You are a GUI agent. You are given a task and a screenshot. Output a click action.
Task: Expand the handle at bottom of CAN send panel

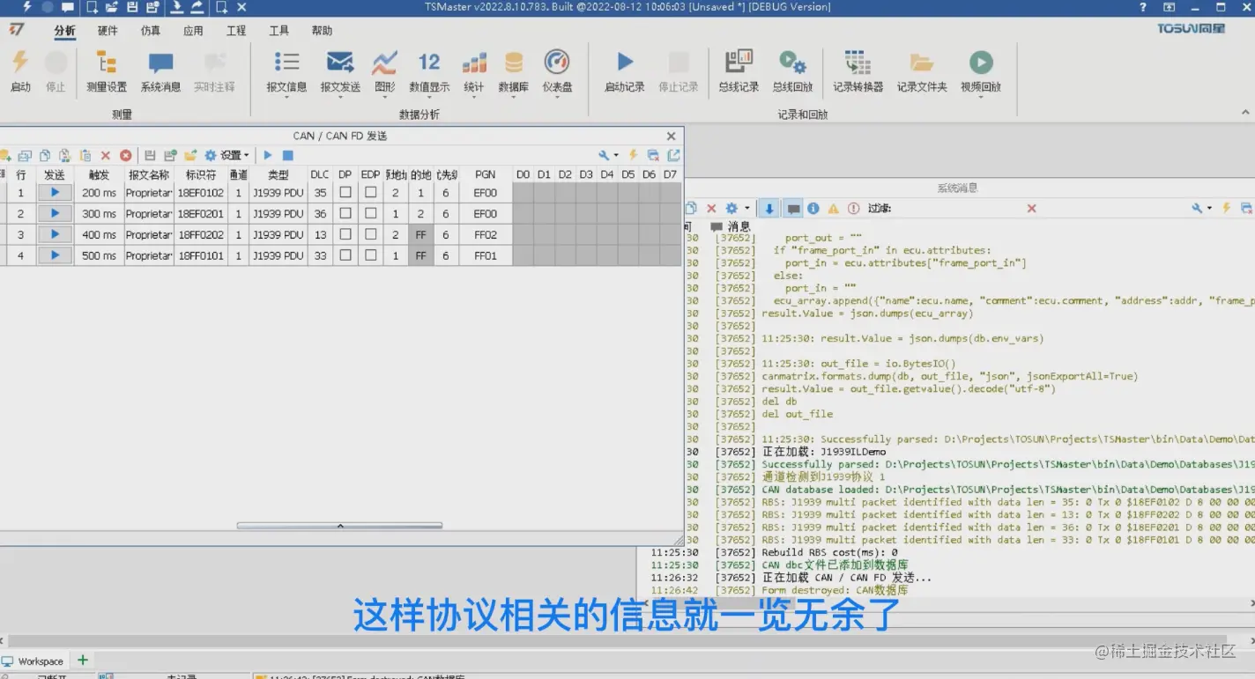339,526
